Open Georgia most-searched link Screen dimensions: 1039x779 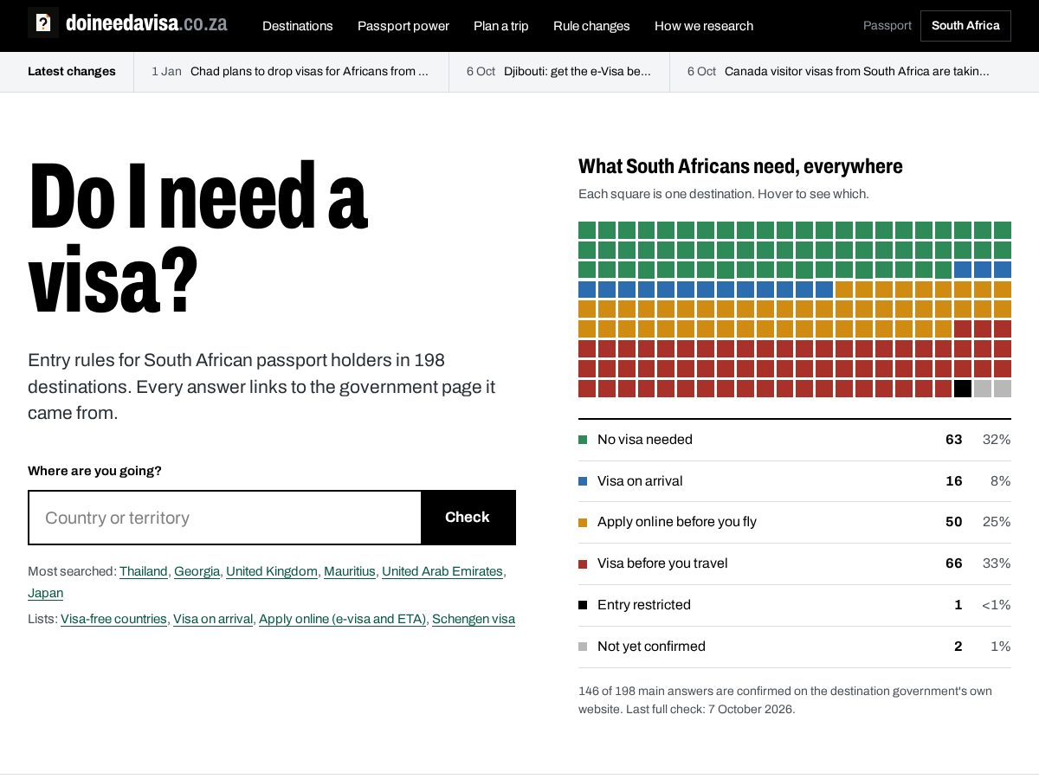pos(197,571)
